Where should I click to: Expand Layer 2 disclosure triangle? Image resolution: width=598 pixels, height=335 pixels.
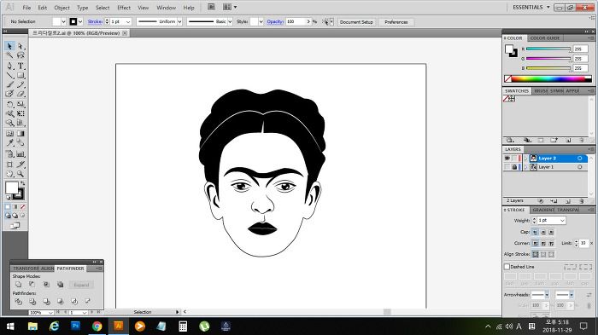525,158
